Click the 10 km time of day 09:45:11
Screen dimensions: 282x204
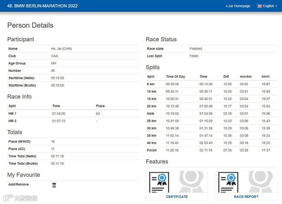click(x=172, y=91)
